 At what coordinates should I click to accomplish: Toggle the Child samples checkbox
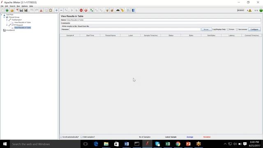coord(81,137)
